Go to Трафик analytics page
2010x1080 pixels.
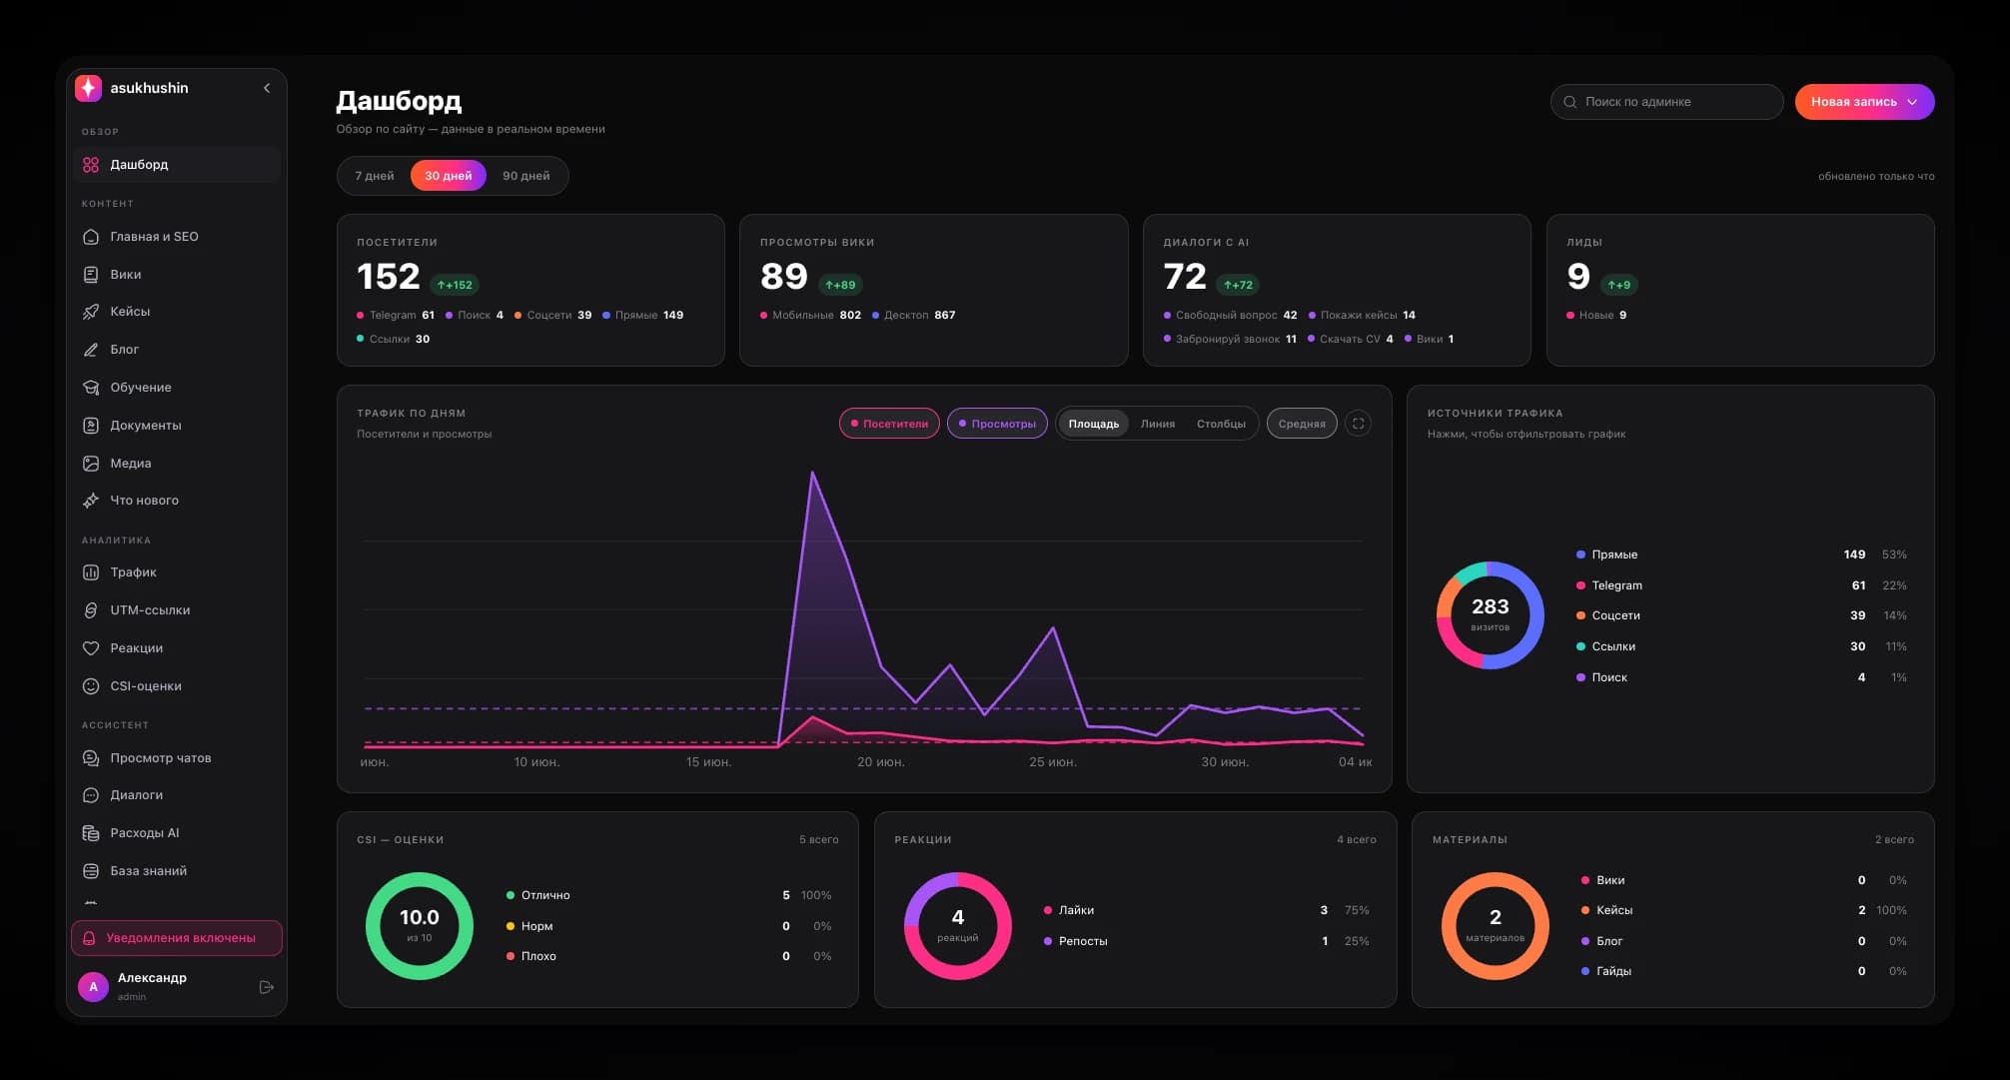click(x=177, y=572)
